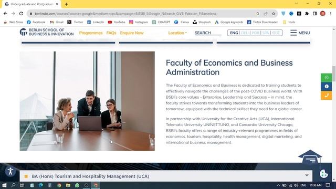View site information lock icon

(x=31, y=14)
